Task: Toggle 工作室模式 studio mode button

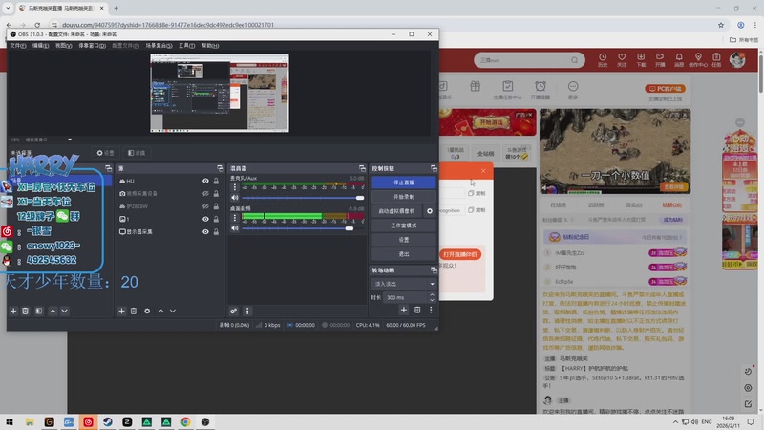Action: [x=403, y=226]
